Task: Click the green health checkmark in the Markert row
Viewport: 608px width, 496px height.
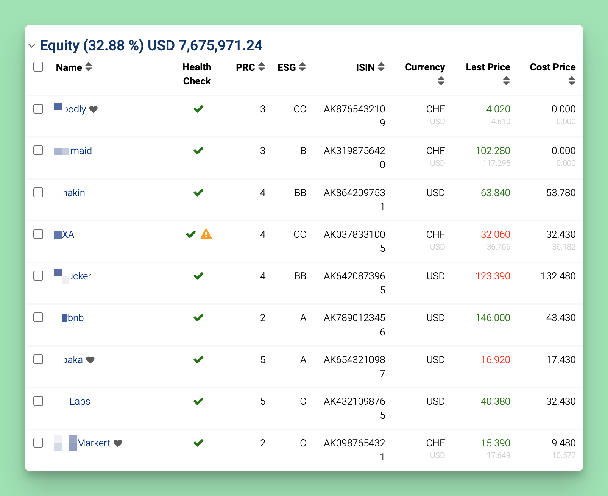Action: pos(198,443)
